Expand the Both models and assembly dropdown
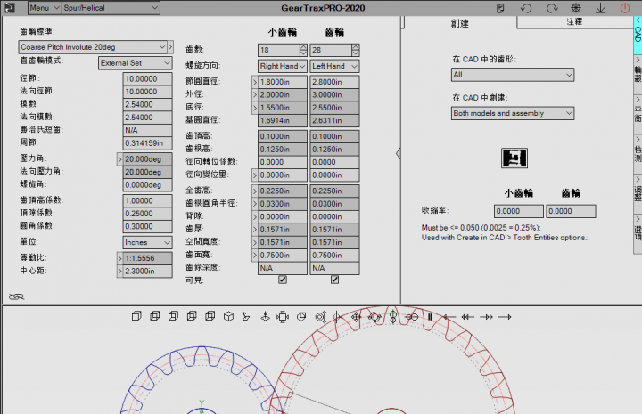The image size is (642, 414). tap(512, 113)
